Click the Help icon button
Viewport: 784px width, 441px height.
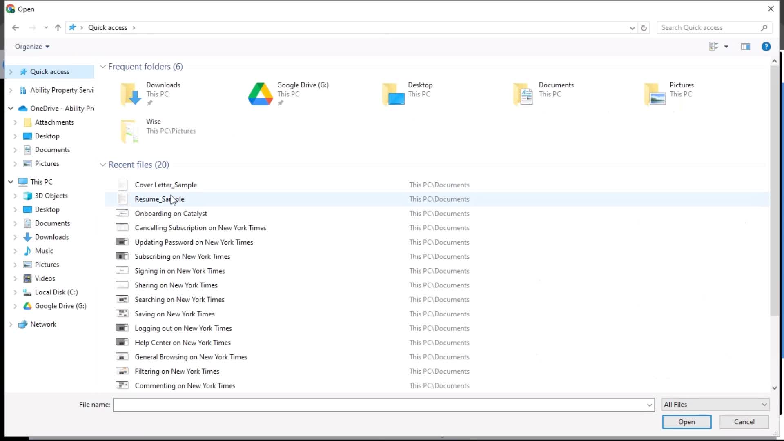tap(766, 46)
